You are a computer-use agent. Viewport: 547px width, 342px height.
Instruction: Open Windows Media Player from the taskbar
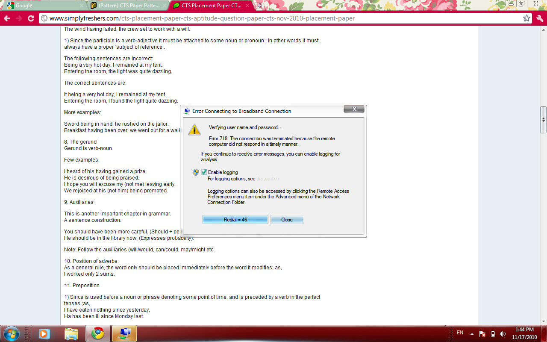44,333
